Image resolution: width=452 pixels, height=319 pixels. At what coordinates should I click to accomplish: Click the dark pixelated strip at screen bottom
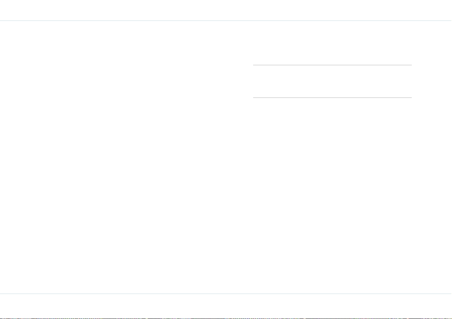[x=226, y=318]
